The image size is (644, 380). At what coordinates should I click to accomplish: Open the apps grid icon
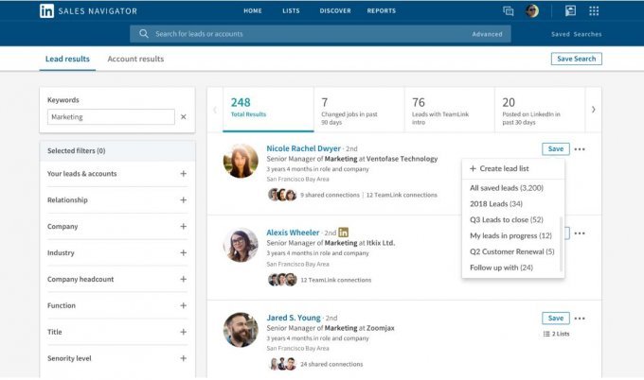point(594,11)
